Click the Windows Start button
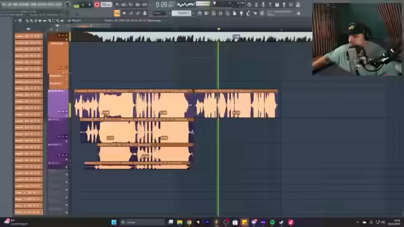Viewport: 404px width, 227px height. tap(114, 222)
